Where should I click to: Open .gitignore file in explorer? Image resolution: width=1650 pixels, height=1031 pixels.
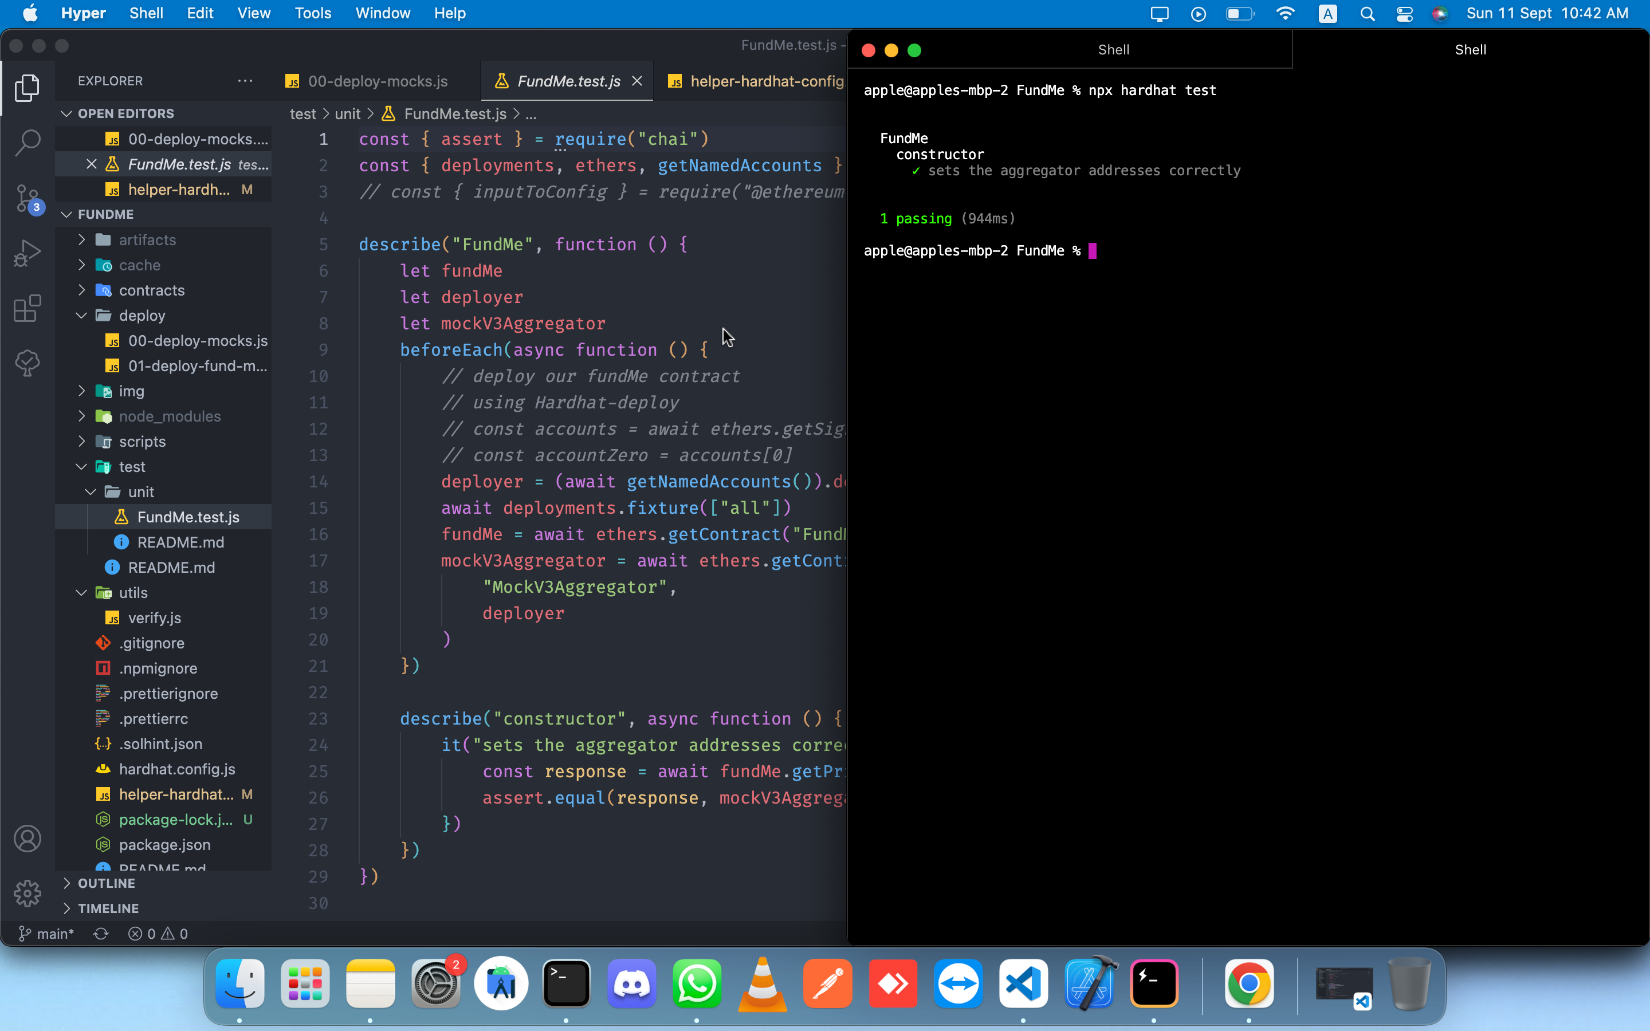coord(164,643)
